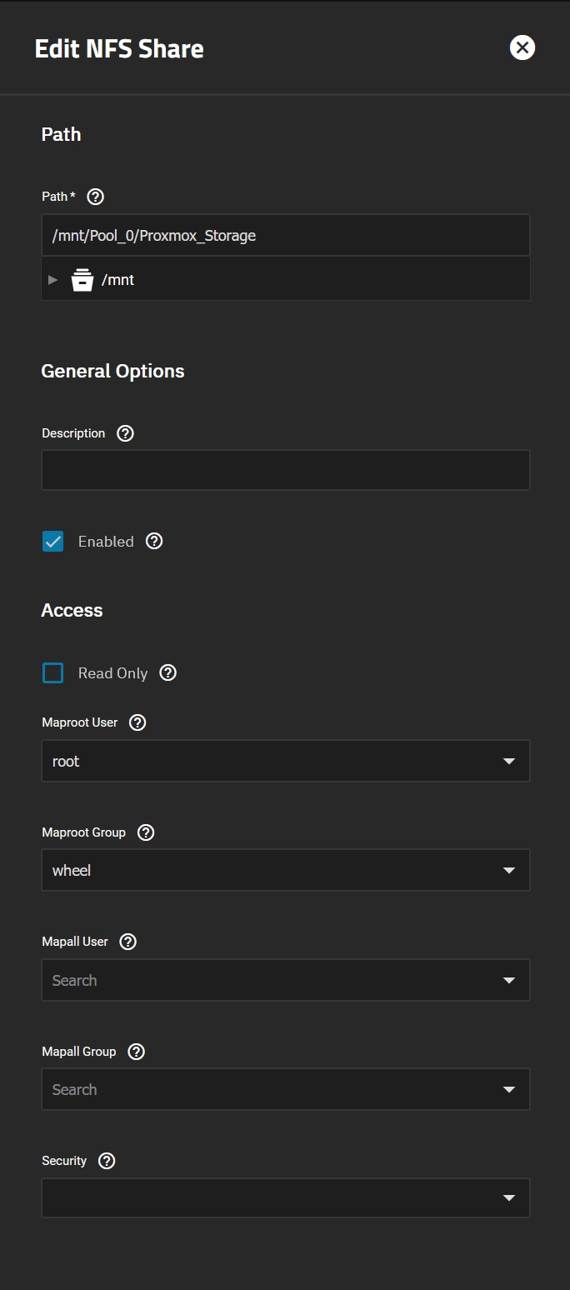Open the Maproot User dropdown showing root
Viewport: 570px width, 1290px height.
click(286, 761)
